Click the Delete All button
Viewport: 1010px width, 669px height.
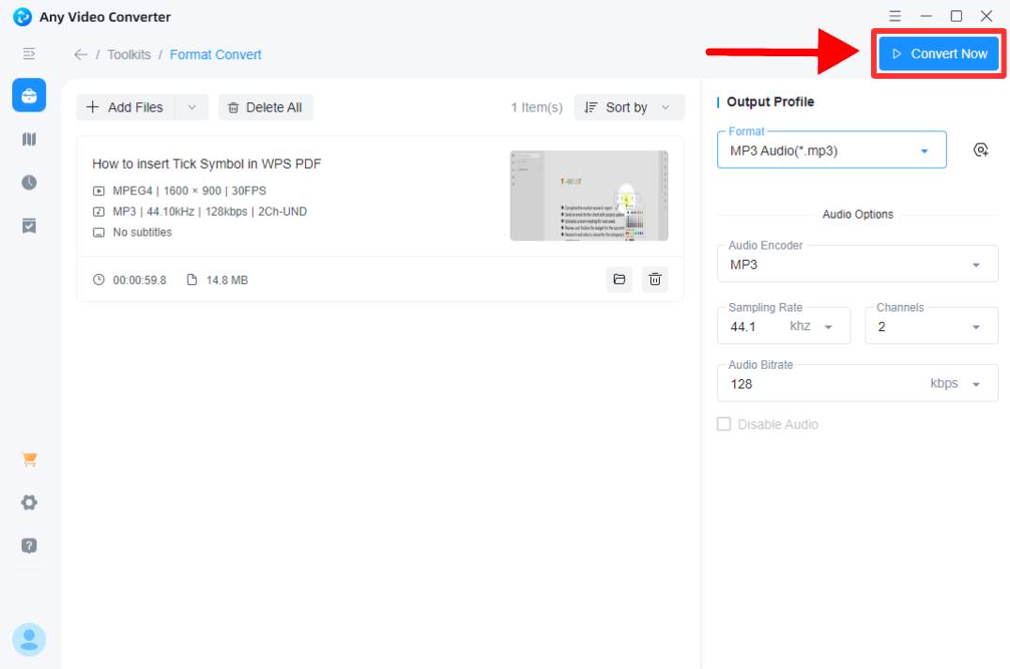tap(266, 108)
